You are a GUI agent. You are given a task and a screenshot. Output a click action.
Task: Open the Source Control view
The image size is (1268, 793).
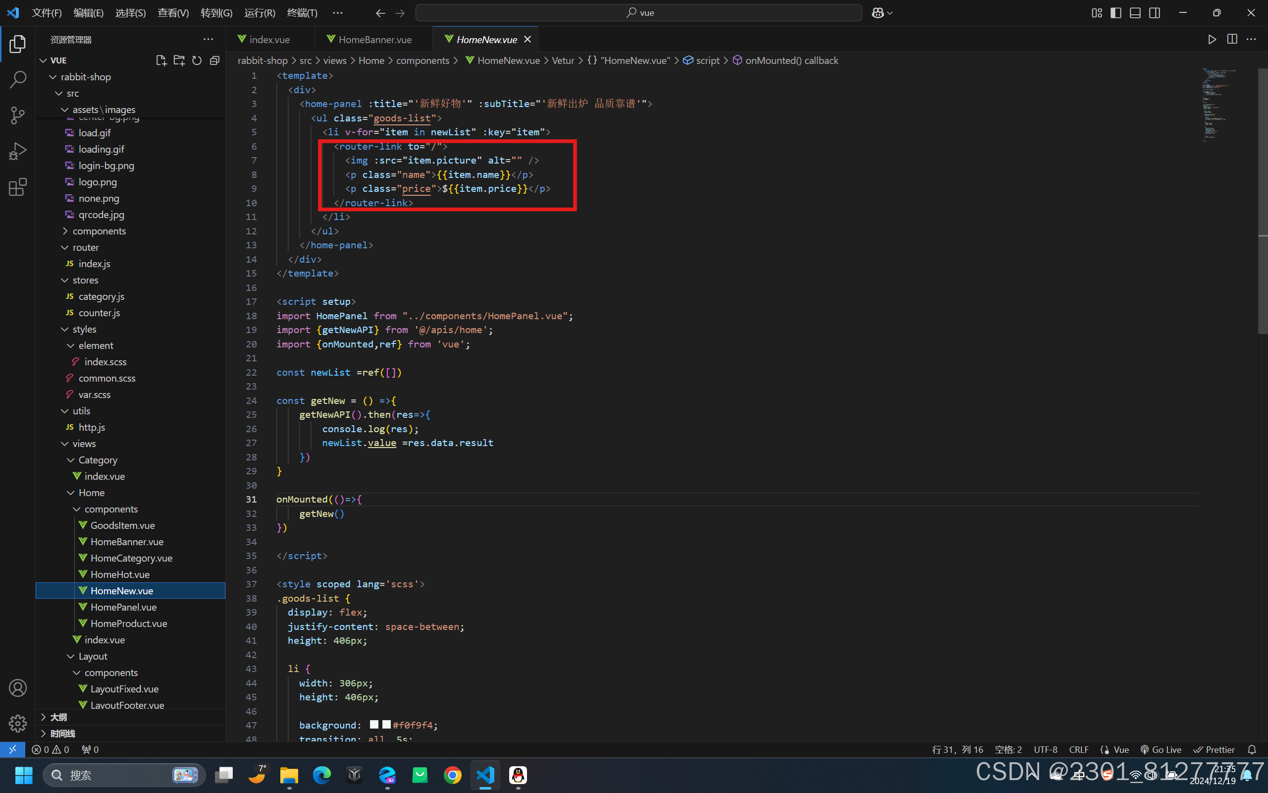[17, 115]
